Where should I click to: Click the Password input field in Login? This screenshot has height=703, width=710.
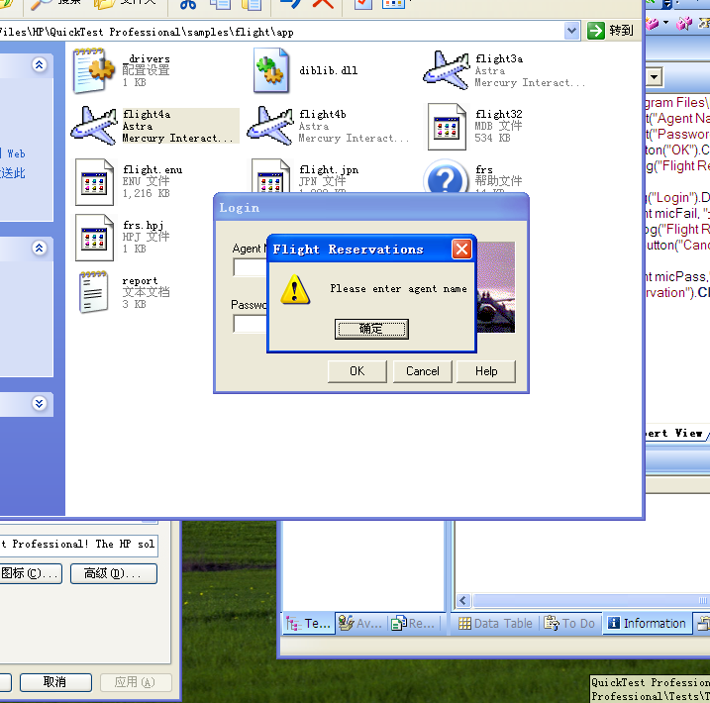[251, 324]
